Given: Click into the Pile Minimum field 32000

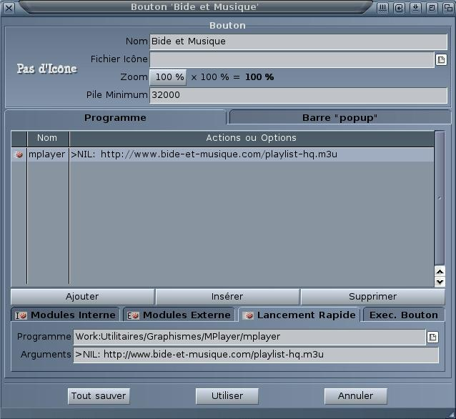Looking at the screenshot, I should pos(298,95).
